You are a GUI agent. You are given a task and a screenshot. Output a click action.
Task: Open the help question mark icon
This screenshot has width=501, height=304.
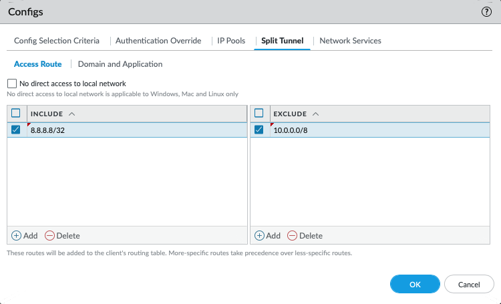tap(486, 11)
